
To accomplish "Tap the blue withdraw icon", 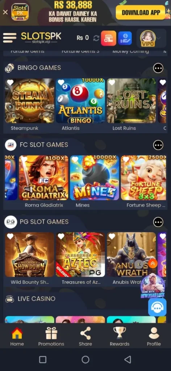I will point(125,38).
